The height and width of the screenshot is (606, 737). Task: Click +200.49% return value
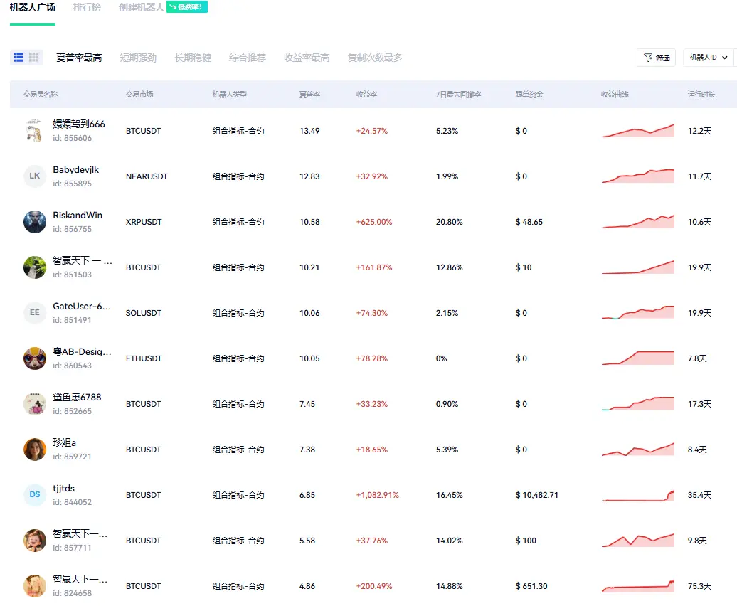[x=374, y=586]
